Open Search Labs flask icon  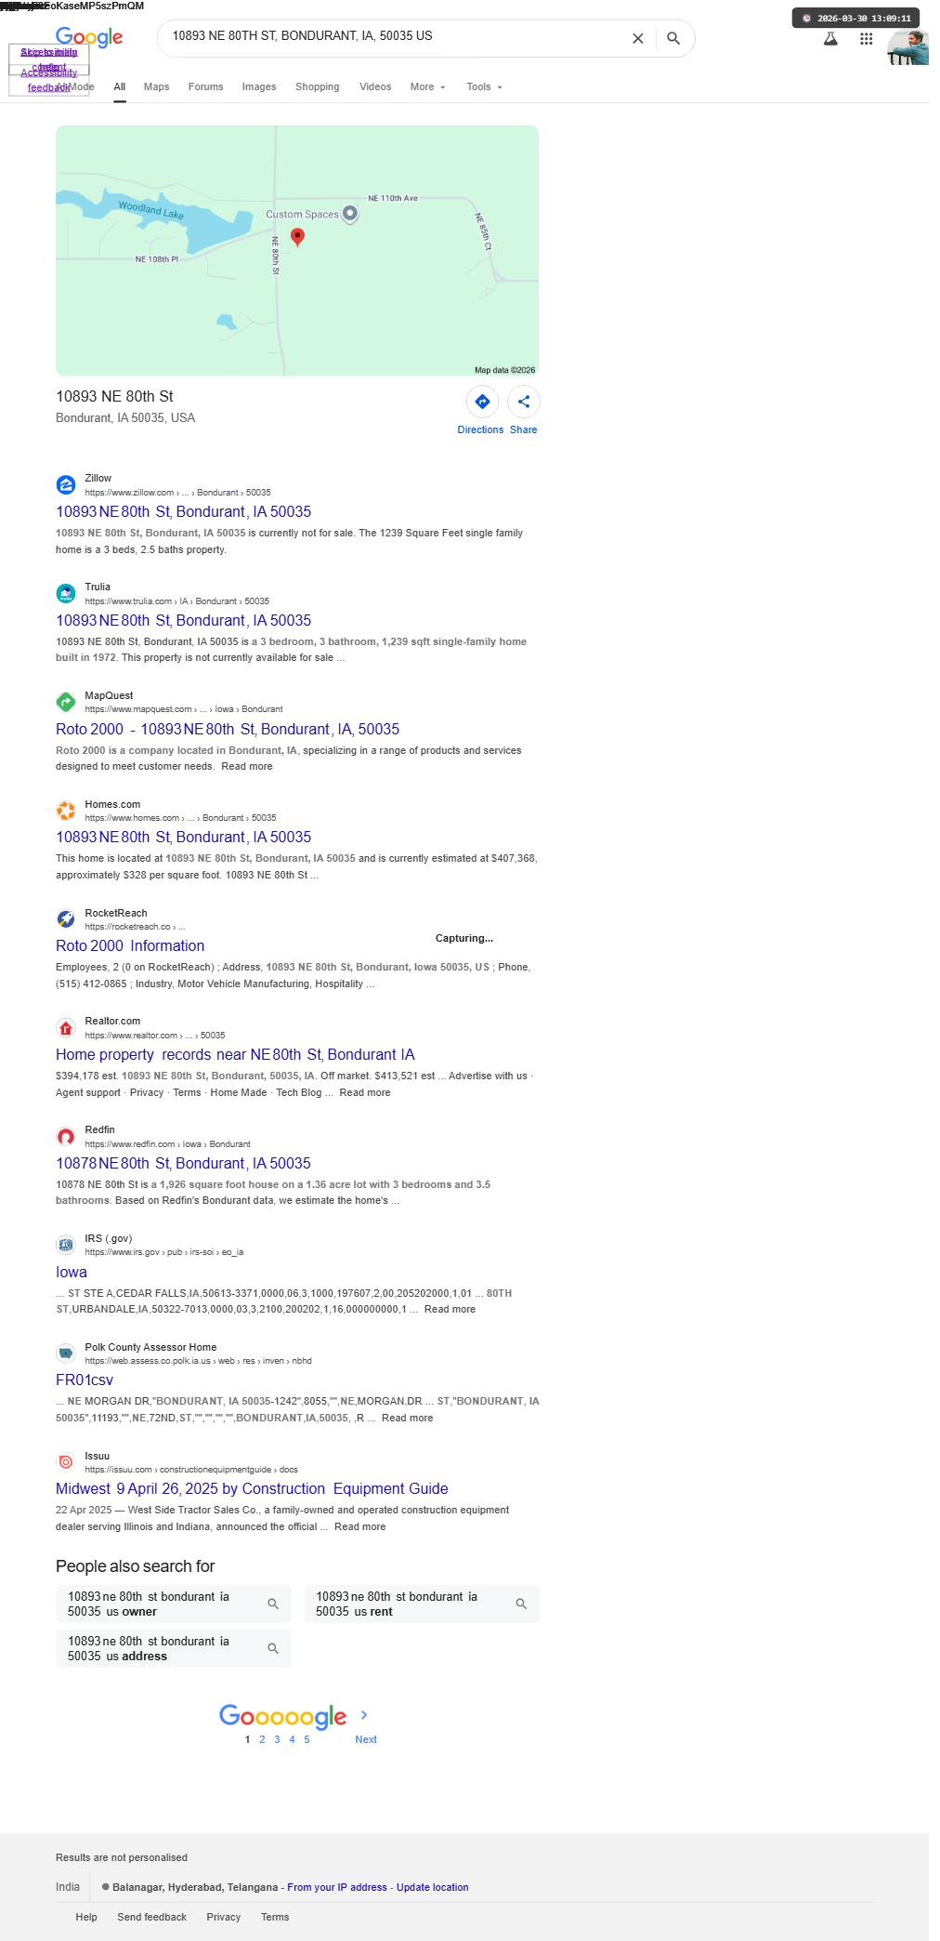(x=830, y=39)
